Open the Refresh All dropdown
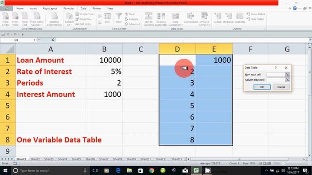312x175 pixels. (x=69, y=19)
